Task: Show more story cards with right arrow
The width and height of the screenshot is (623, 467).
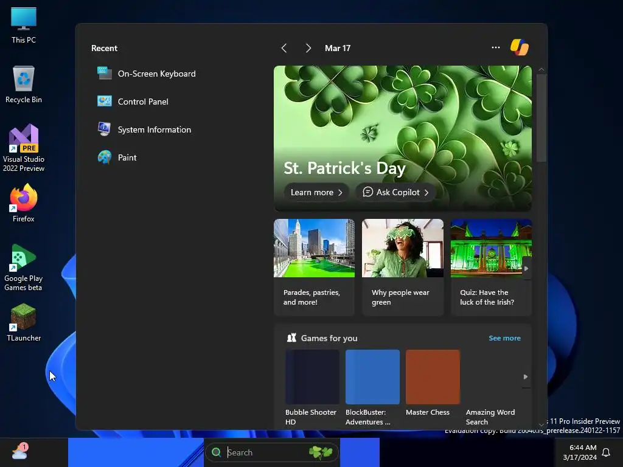Action: [526, 268]
